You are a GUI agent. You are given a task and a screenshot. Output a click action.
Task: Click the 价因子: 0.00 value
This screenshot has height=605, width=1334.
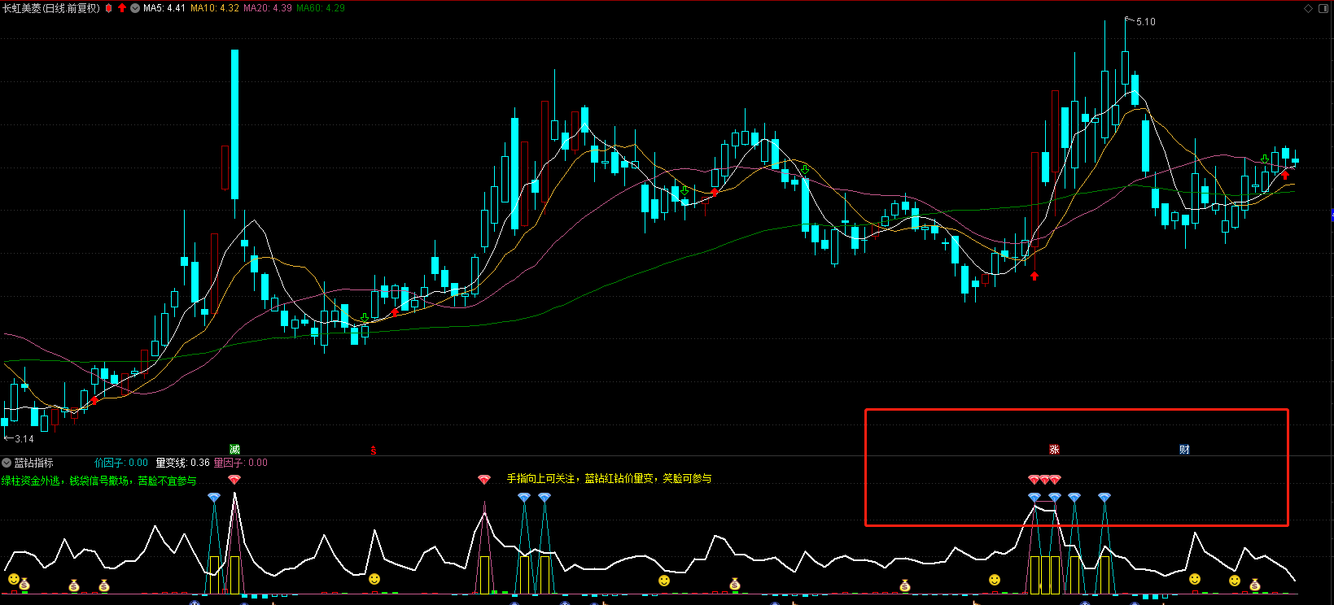click(x=121, y=463)
